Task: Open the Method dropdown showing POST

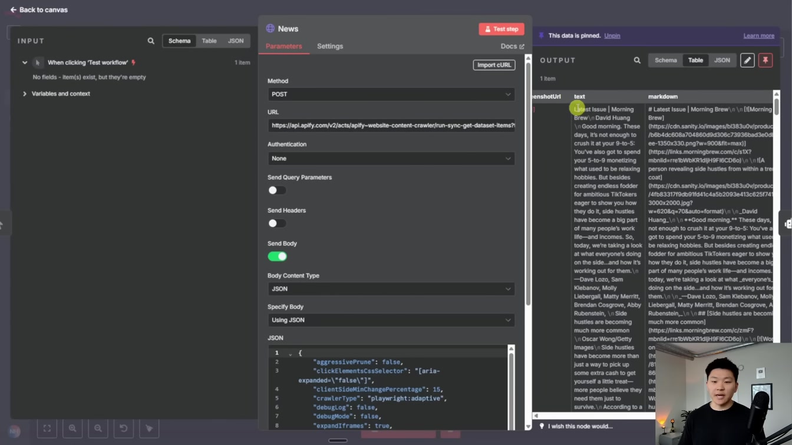Action: tap(391, 94)
